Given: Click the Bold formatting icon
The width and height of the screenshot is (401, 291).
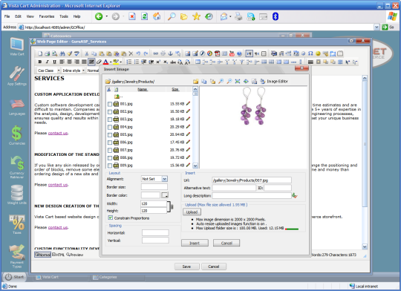Looking at the screenshot, I should pyautogui.click(x=40, y=62).
